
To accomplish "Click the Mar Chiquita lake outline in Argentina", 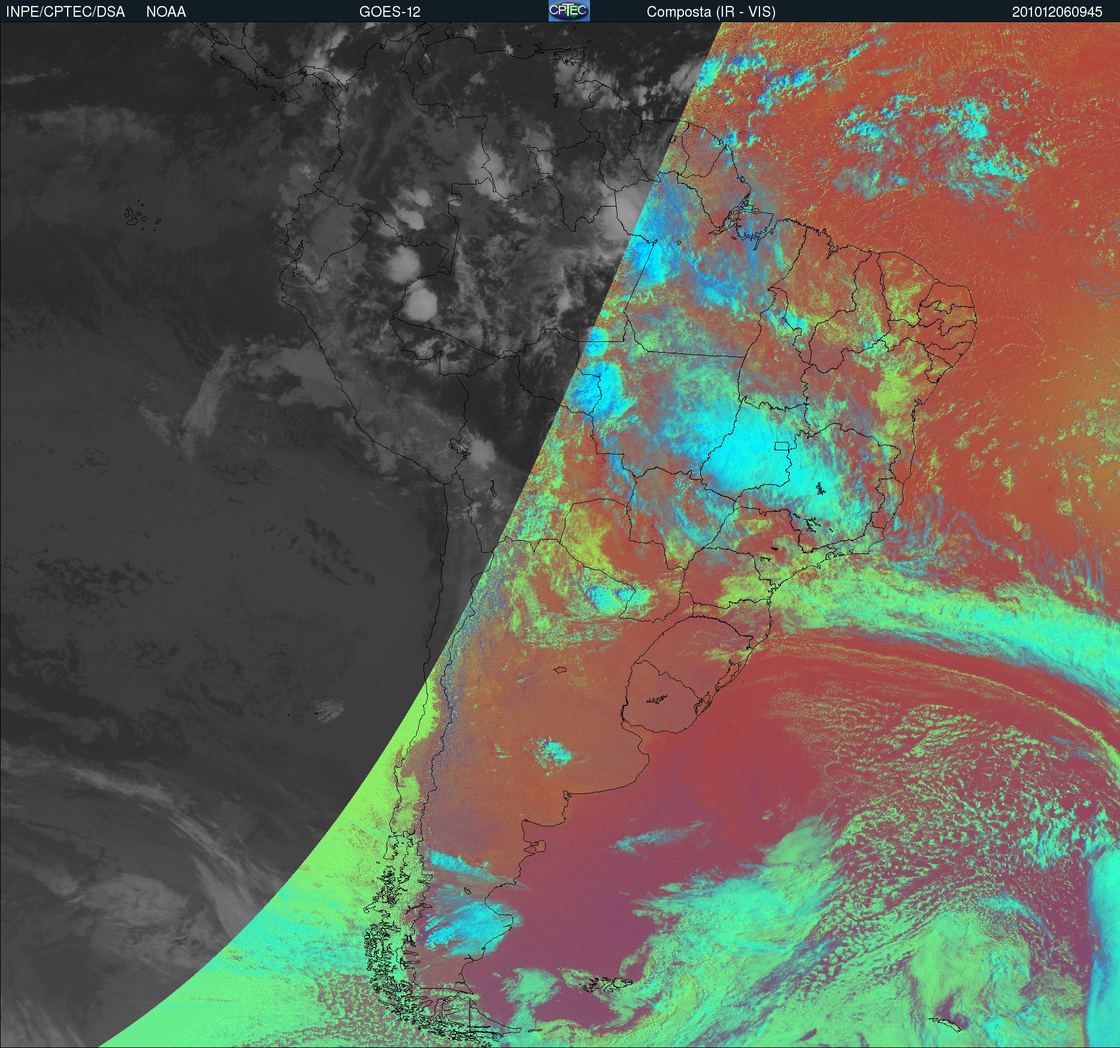I will click(561, 670).
